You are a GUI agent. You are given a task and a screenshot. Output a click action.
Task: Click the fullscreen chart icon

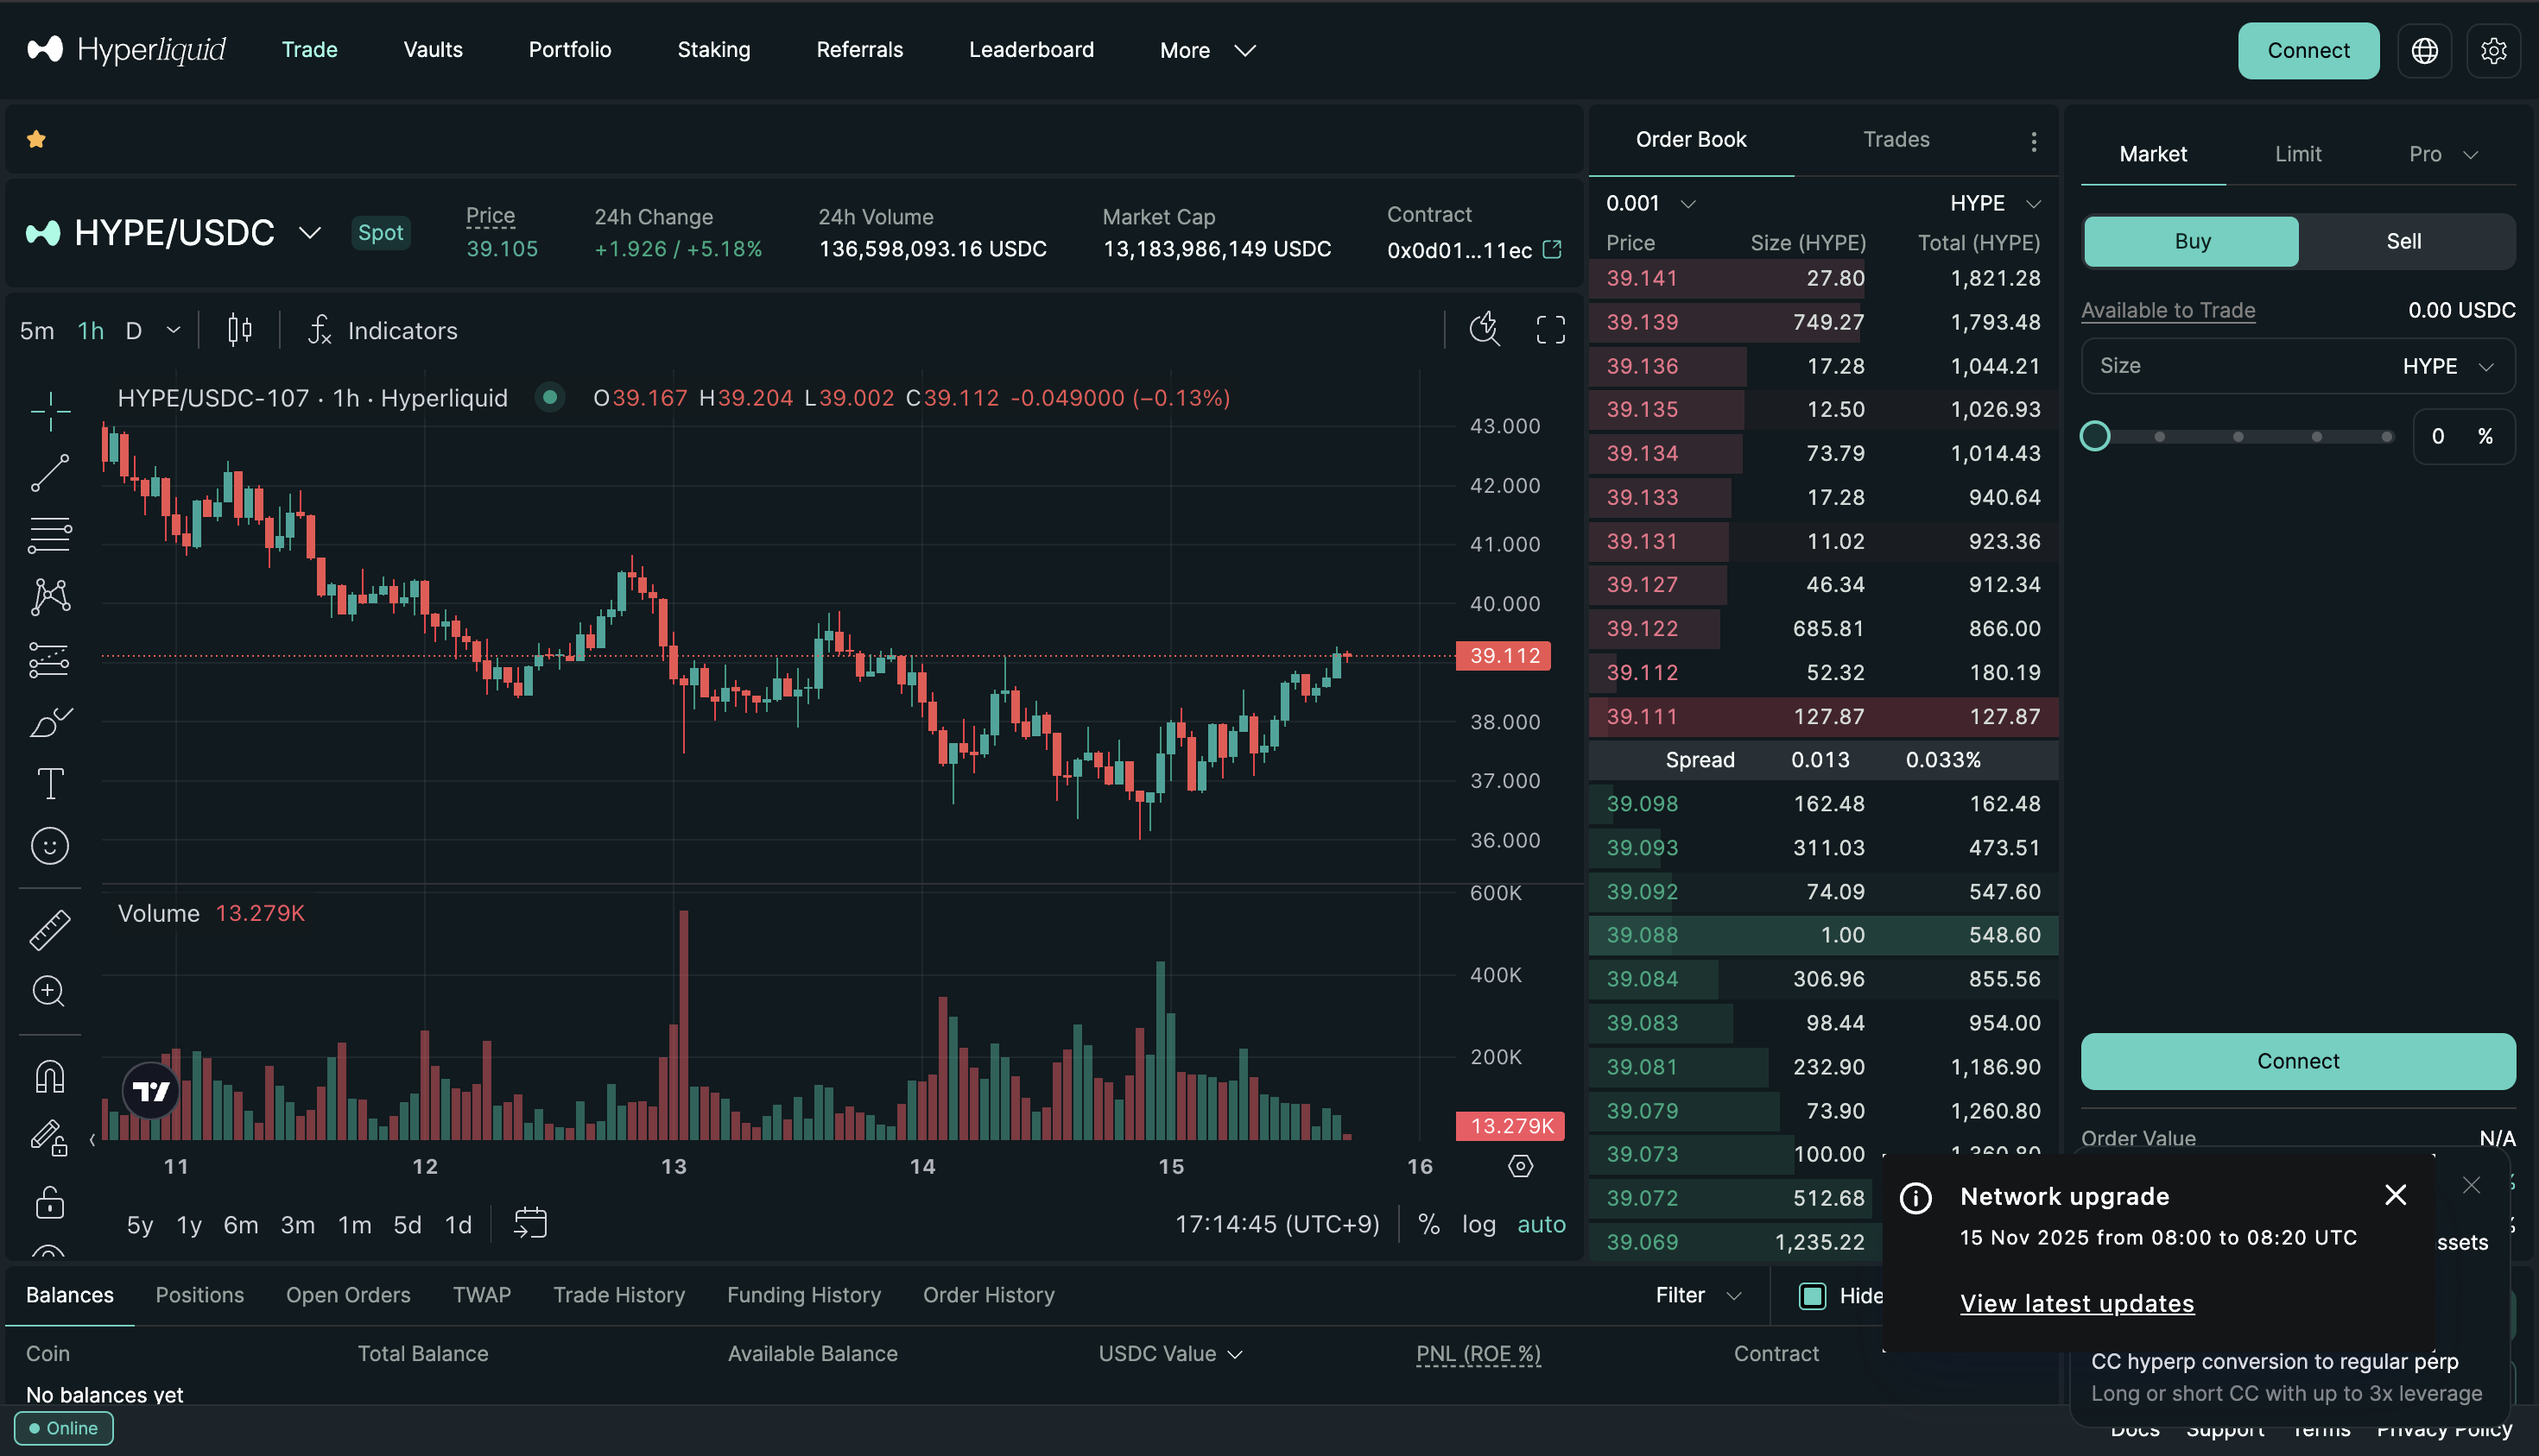[1549, 330]
